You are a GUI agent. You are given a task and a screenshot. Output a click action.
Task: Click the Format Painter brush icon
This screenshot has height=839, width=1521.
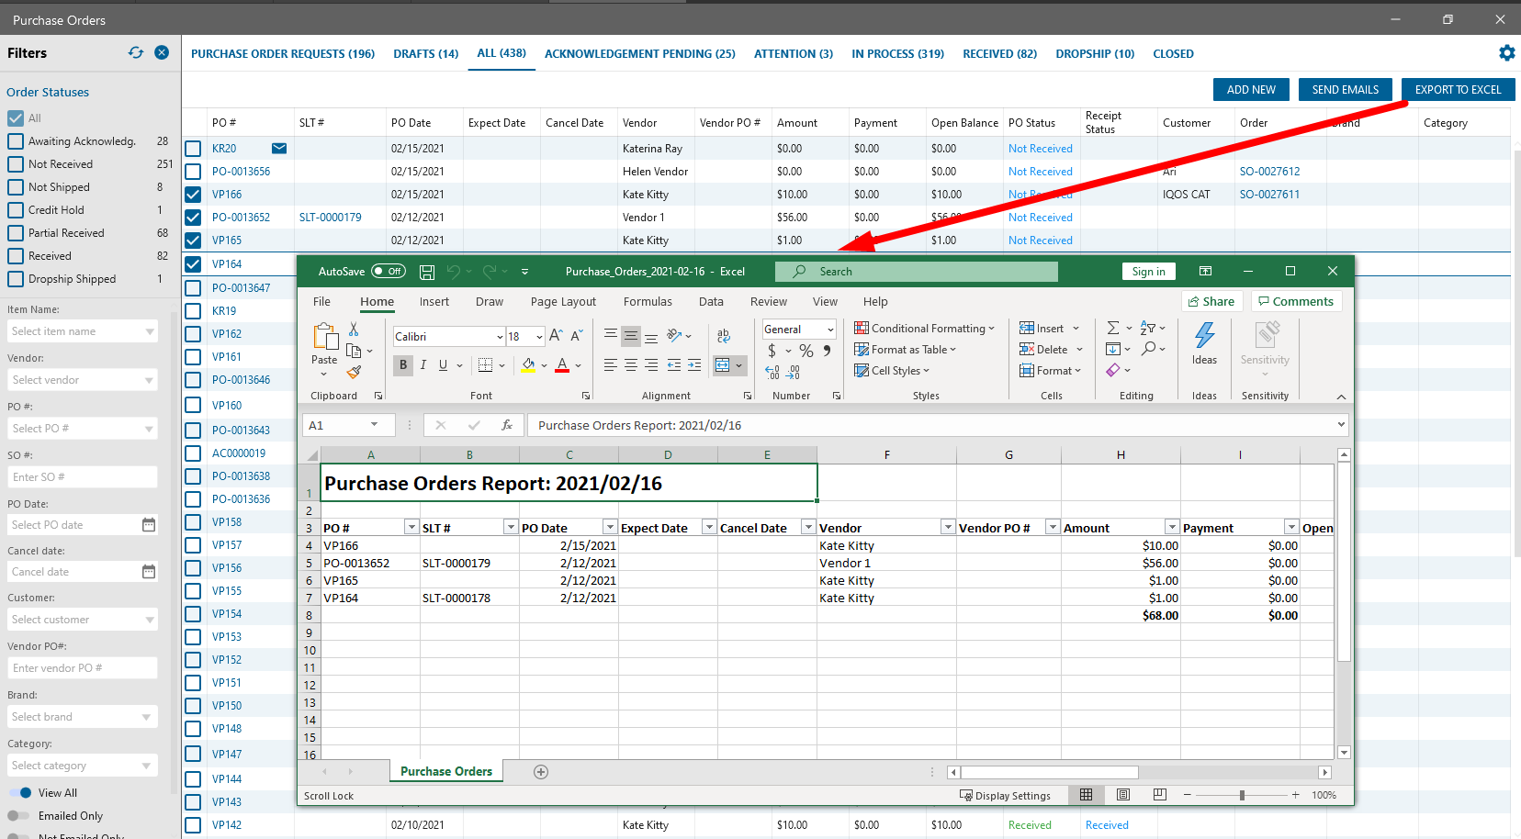coord(354,372)
